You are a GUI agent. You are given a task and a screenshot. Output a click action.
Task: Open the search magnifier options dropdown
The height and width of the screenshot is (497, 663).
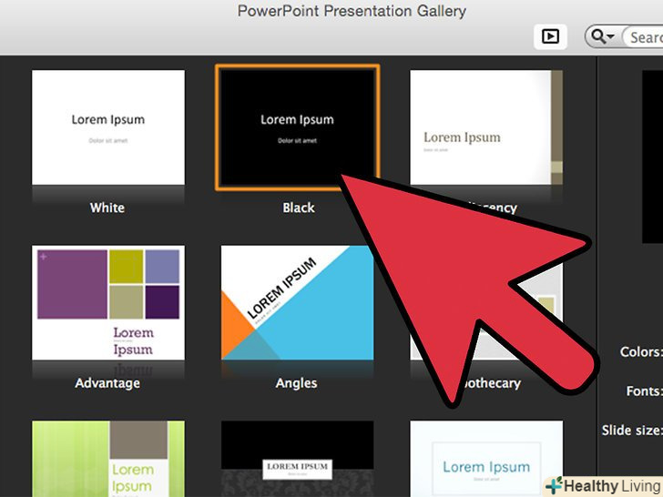603,36
